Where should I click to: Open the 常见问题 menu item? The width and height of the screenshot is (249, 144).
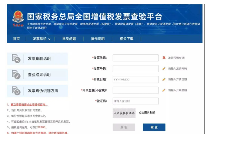pos(69,39)
